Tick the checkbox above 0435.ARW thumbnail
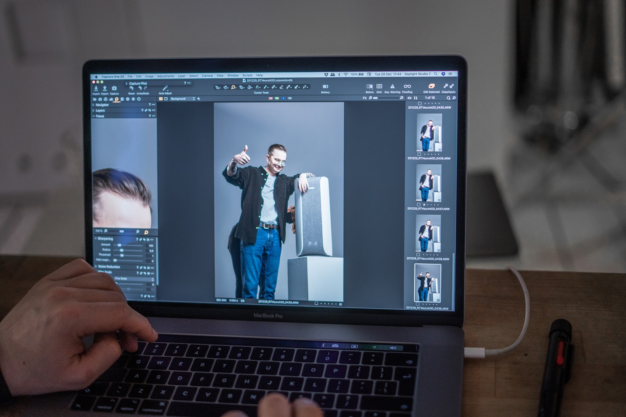This screenshot has width=626, height=417. (x=419, y=104)
